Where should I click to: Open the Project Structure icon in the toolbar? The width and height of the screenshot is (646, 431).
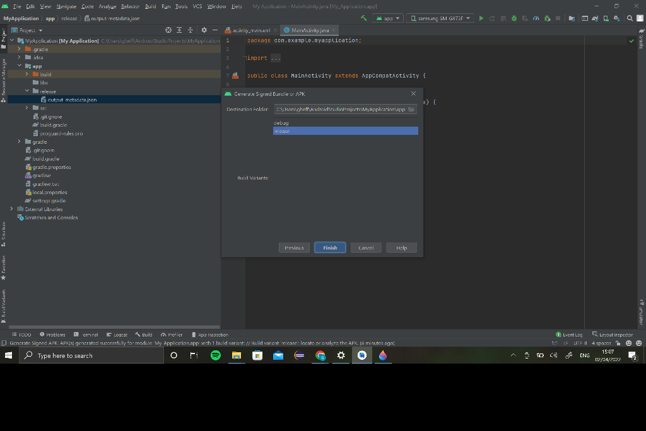tap(572, 18)
